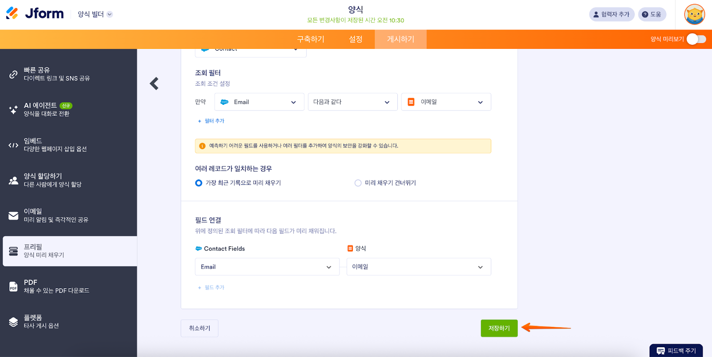Click the back arrow chevron
Viewport: 712px width, 357px height.
pyautogui.click(x=154, y=83)
